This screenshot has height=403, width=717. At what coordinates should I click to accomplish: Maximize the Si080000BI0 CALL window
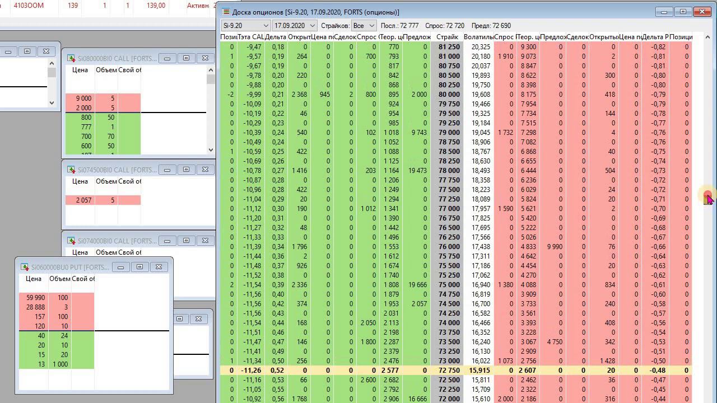pyautogui.click(x=186, y=58)
